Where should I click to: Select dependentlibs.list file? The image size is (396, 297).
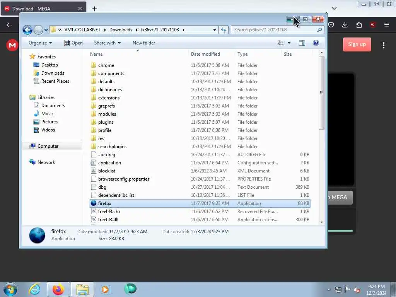[116, 195]
